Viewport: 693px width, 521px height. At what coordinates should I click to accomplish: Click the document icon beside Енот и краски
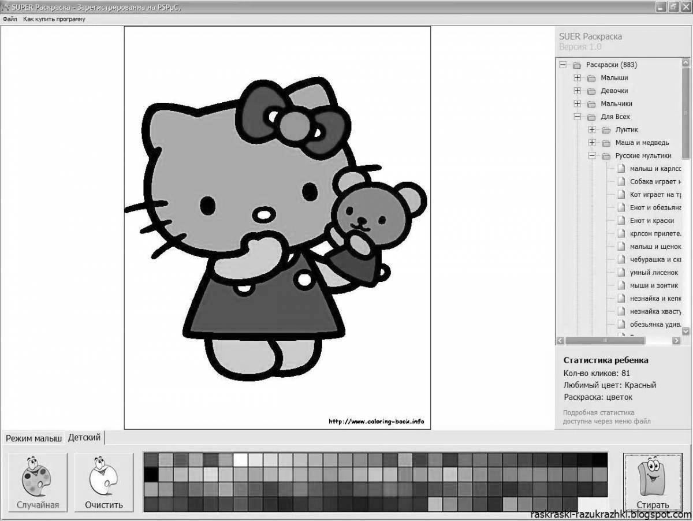[621, 221]
